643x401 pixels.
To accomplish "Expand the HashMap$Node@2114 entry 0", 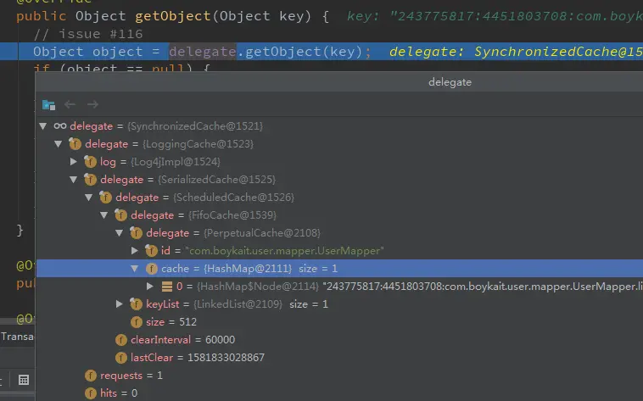I will point(150,287).
